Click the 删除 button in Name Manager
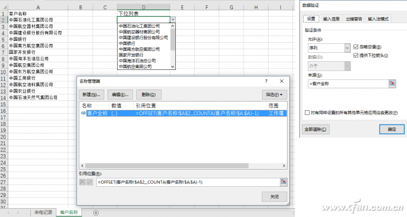Viewport: 407px width, 217px height. 149,95
